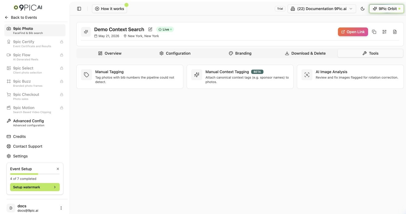The height and width of the screenshot is (214, 406).
Task: Toggle the sidebar panel icon
Action: [x=79, y=9]
